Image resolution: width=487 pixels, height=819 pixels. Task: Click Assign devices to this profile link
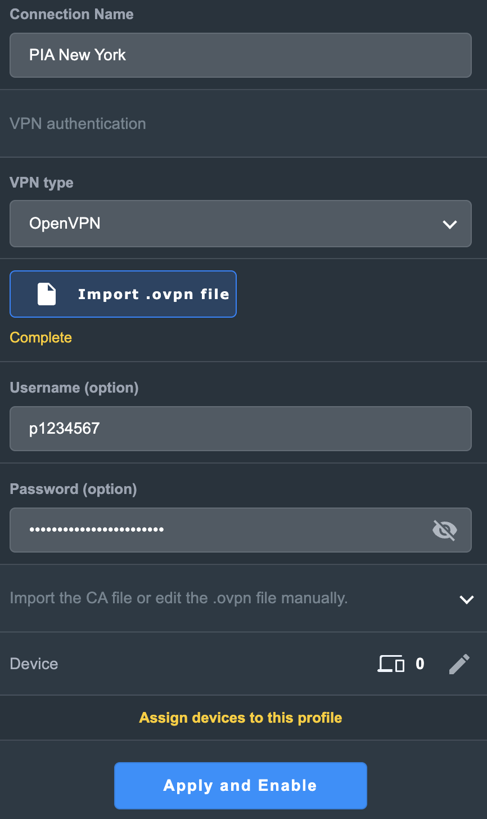coord(241,718)
